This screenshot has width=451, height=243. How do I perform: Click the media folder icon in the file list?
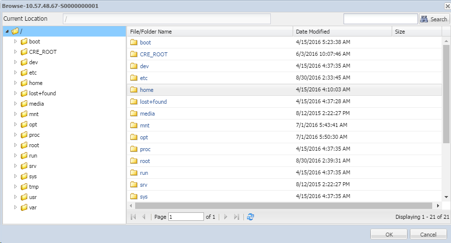134,113
